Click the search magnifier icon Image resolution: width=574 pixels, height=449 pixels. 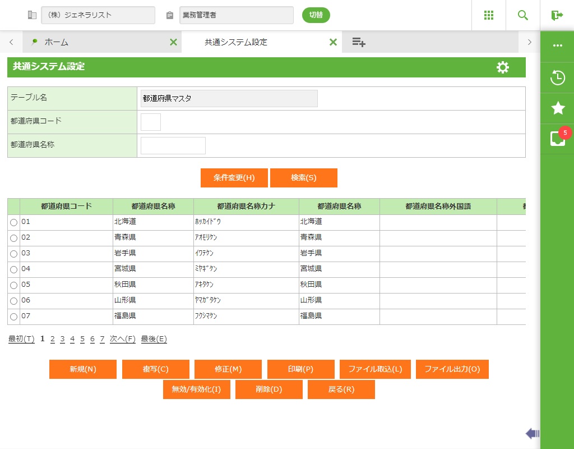coord(523,15)
